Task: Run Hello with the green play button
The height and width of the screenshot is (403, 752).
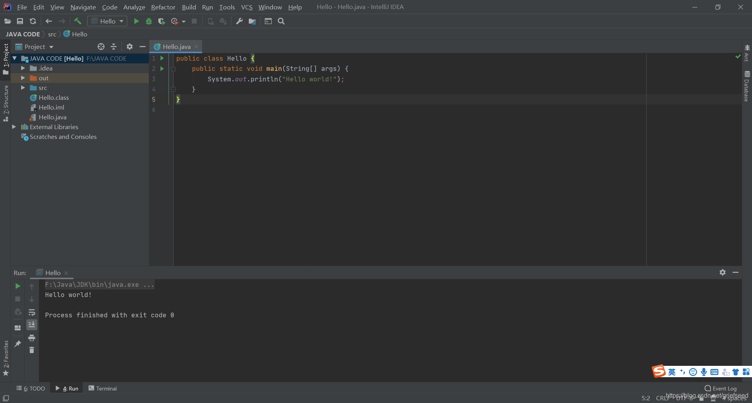Action: click(x=136, y=21)
